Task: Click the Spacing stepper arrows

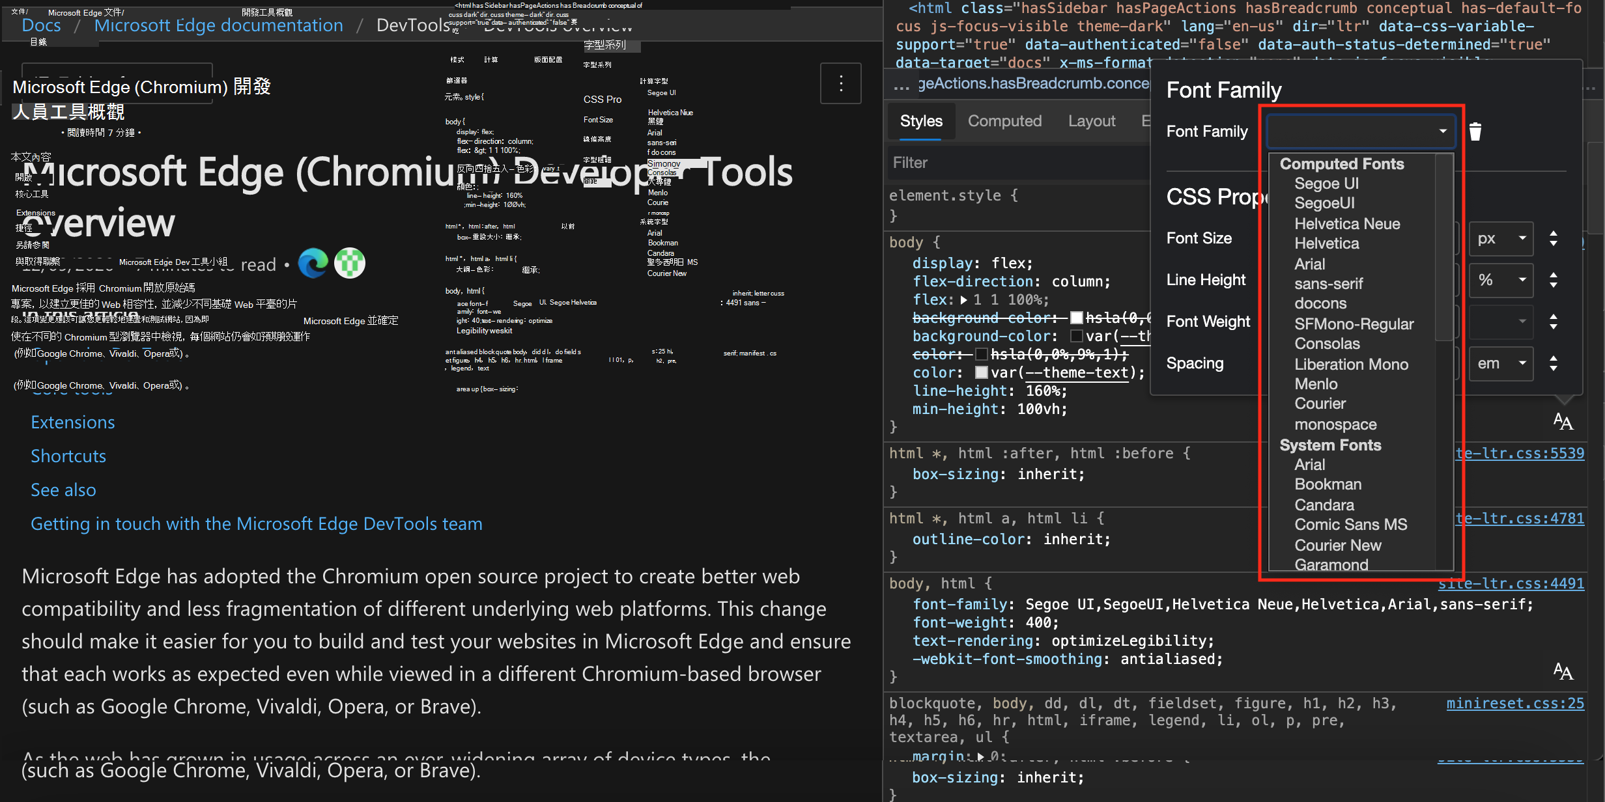Action: (1554, 363)
